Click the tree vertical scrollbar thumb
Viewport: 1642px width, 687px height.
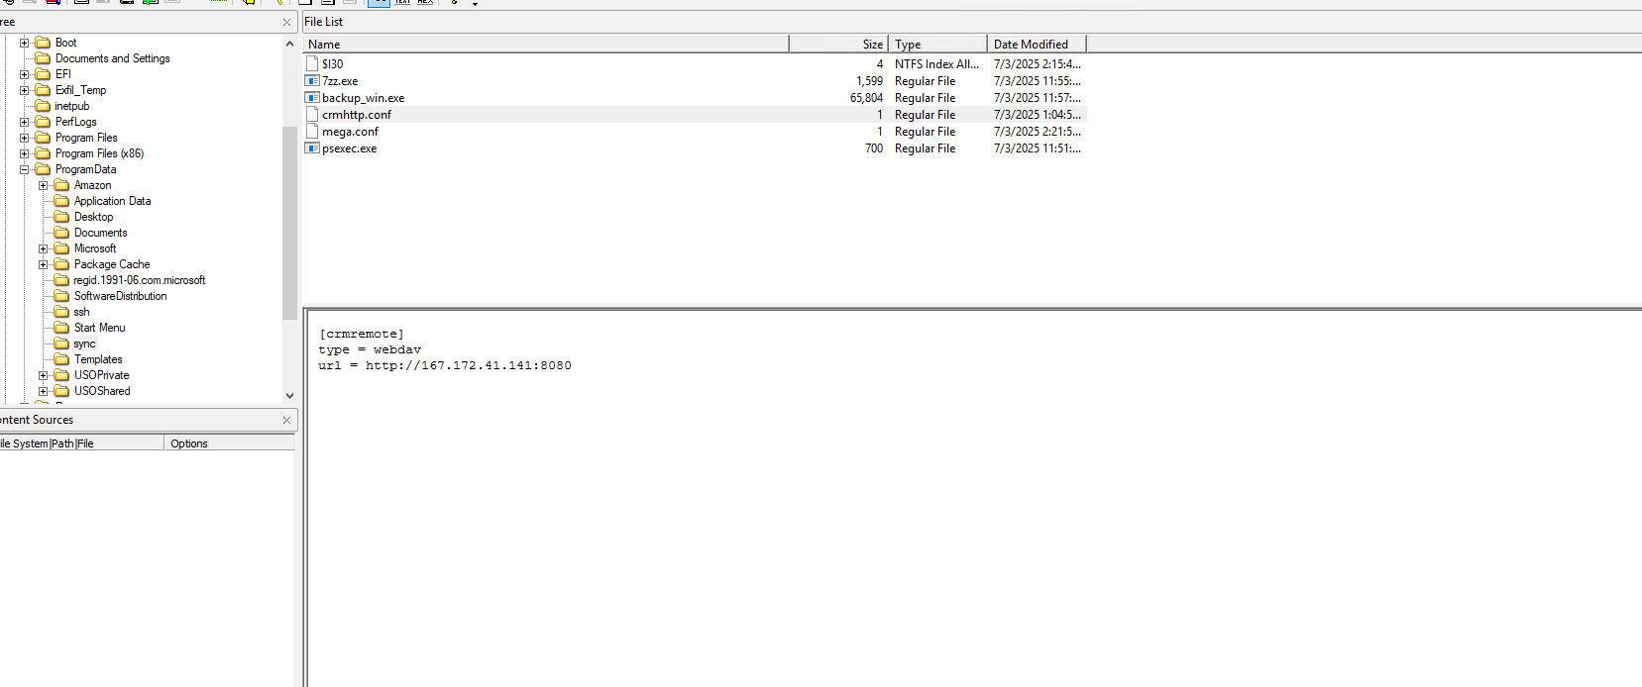coord(289,223)
